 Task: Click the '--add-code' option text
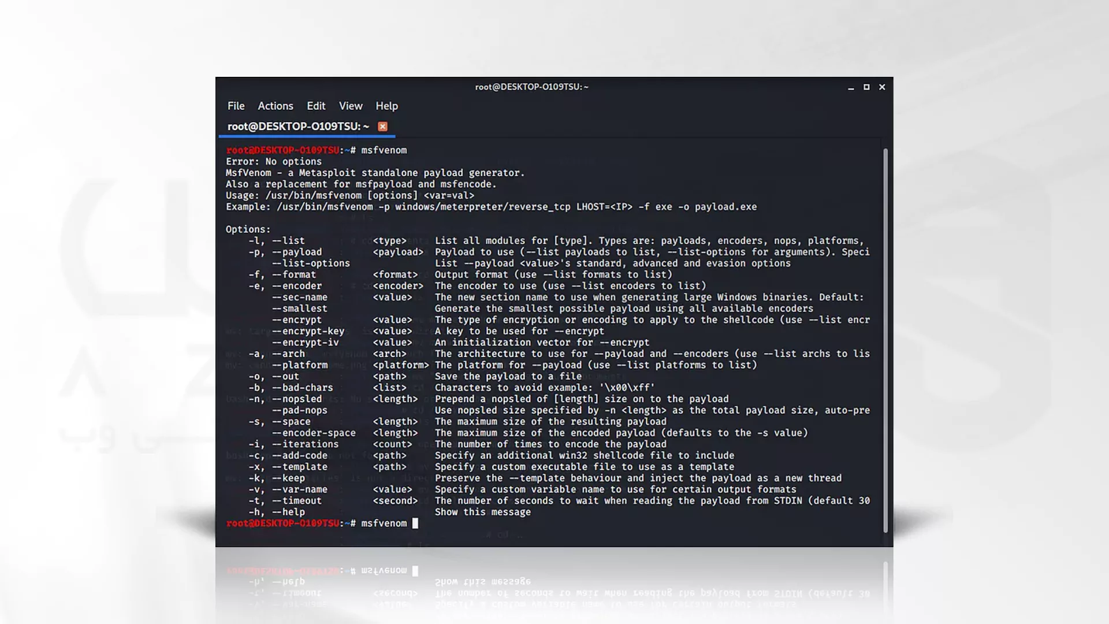point(300,455)
